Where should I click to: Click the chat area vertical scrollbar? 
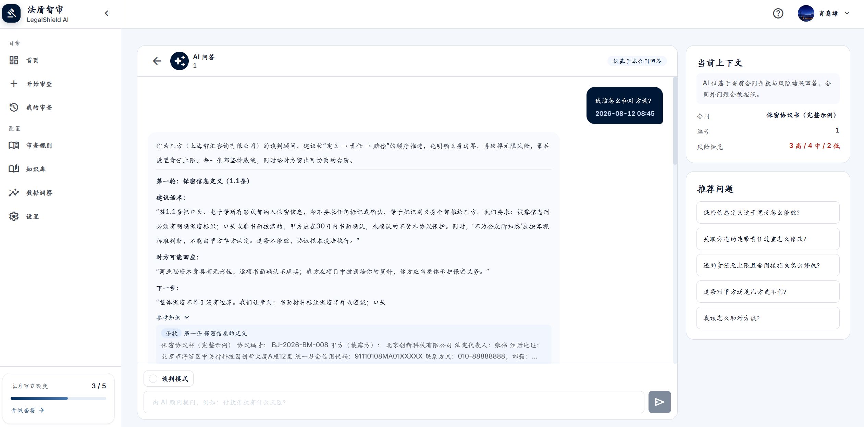pyautogui.click(x=675, y=121)
